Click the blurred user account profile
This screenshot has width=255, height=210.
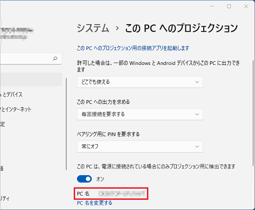(17, 33)
